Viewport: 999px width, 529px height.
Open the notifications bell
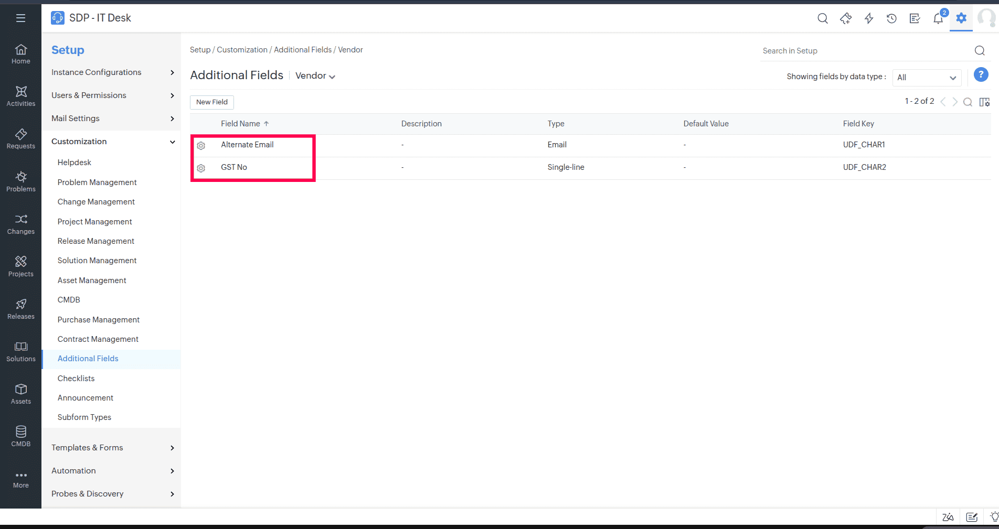[x=938, y=18]
